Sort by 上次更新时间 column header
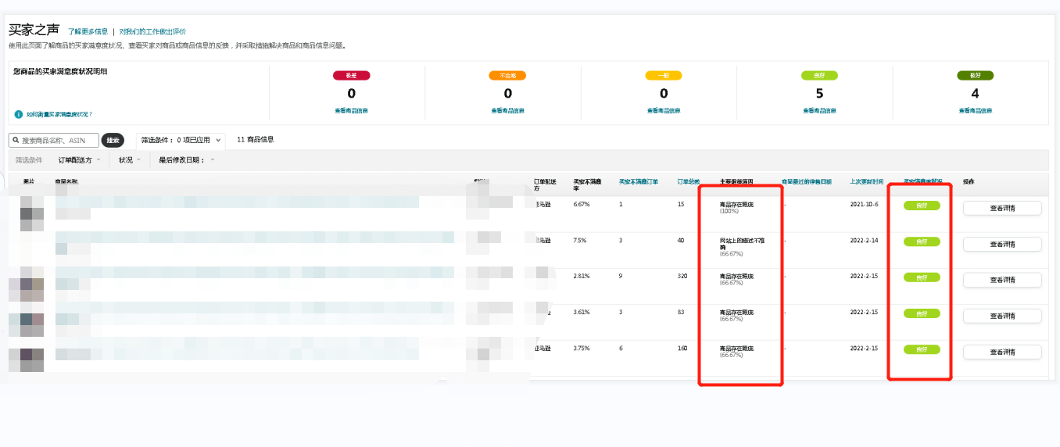The height and width of the screenshot is (447, 1060). point(866,181)
